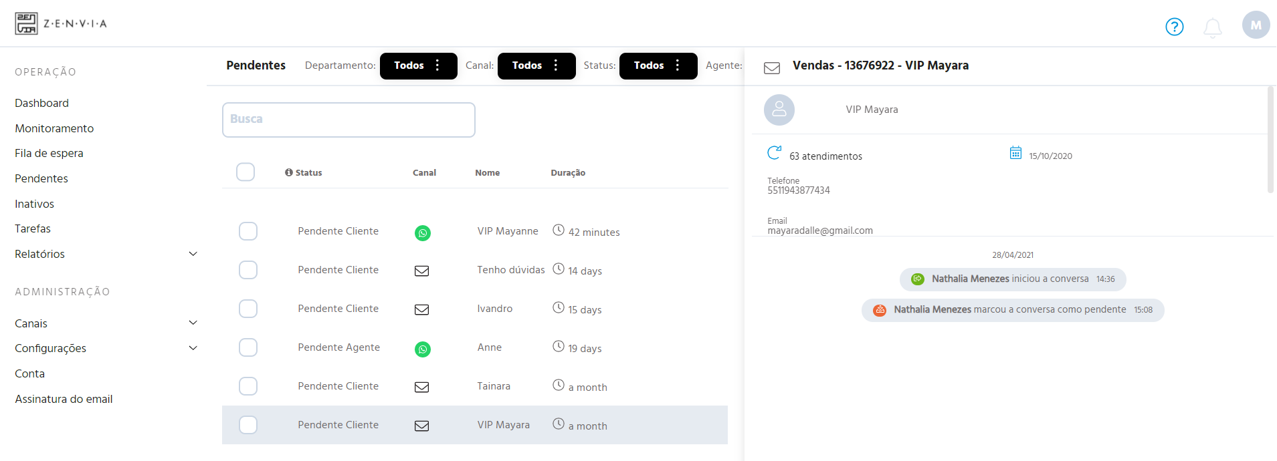
Task: Click refresh icon next to 63 atendimentos
Action: tap(774, 153)
